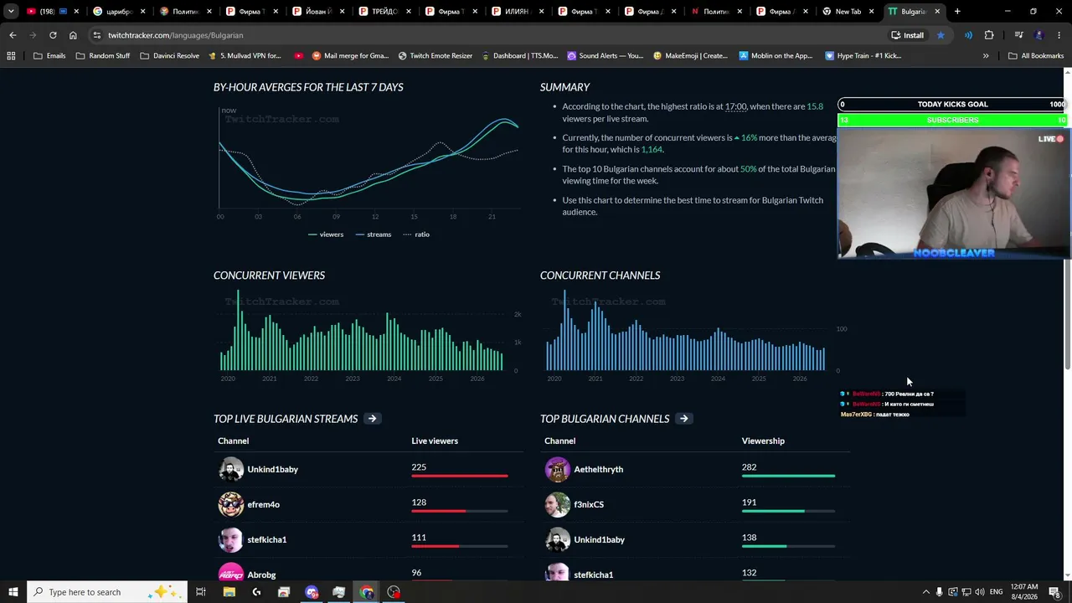Open the Twitch Emote Resizer bookmark

pos(435,56)
